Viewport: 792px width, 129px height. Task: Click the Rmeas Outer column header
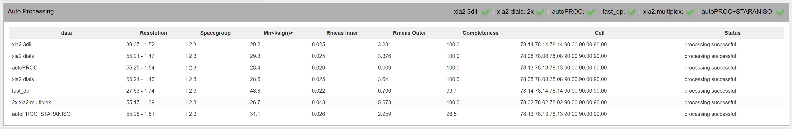[409, 33]
